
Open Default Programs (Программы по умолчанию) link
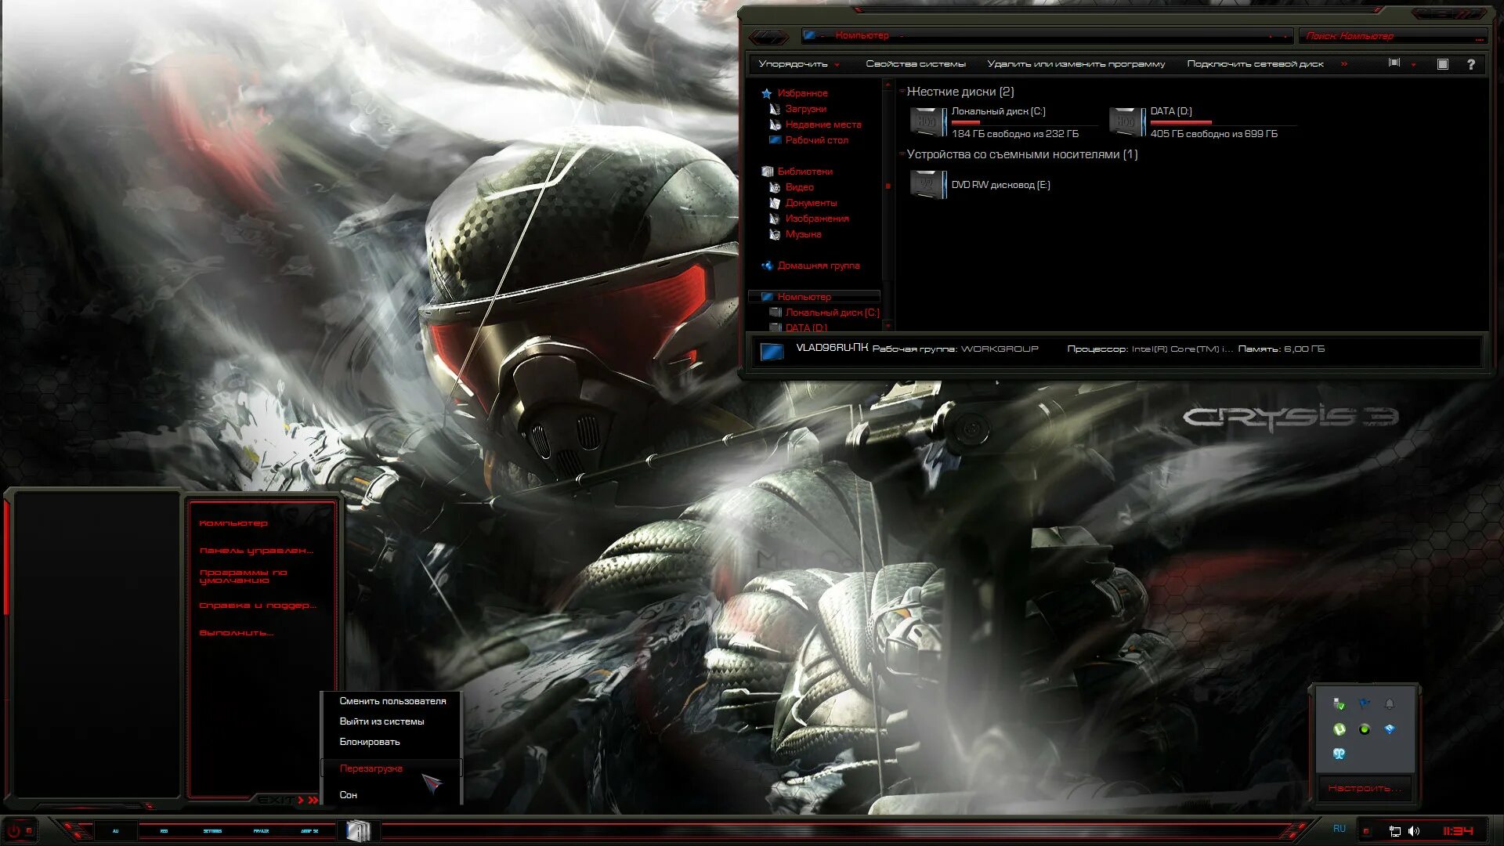point(244,577)
